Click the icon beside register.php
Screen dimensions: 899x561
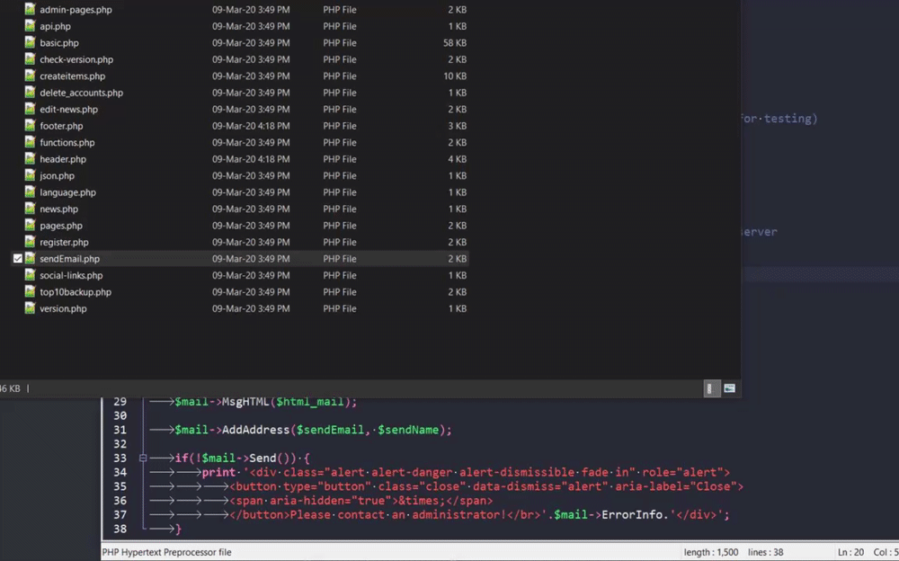click(x=30, y=242)
